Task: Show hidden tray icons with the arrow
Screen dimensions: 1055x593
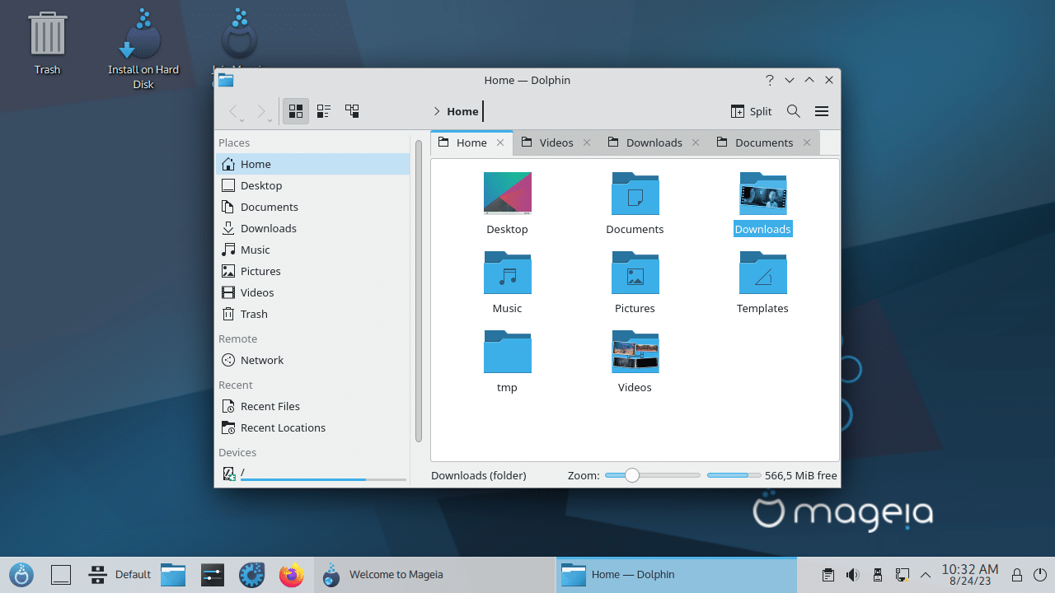Action: pos(926,574)
